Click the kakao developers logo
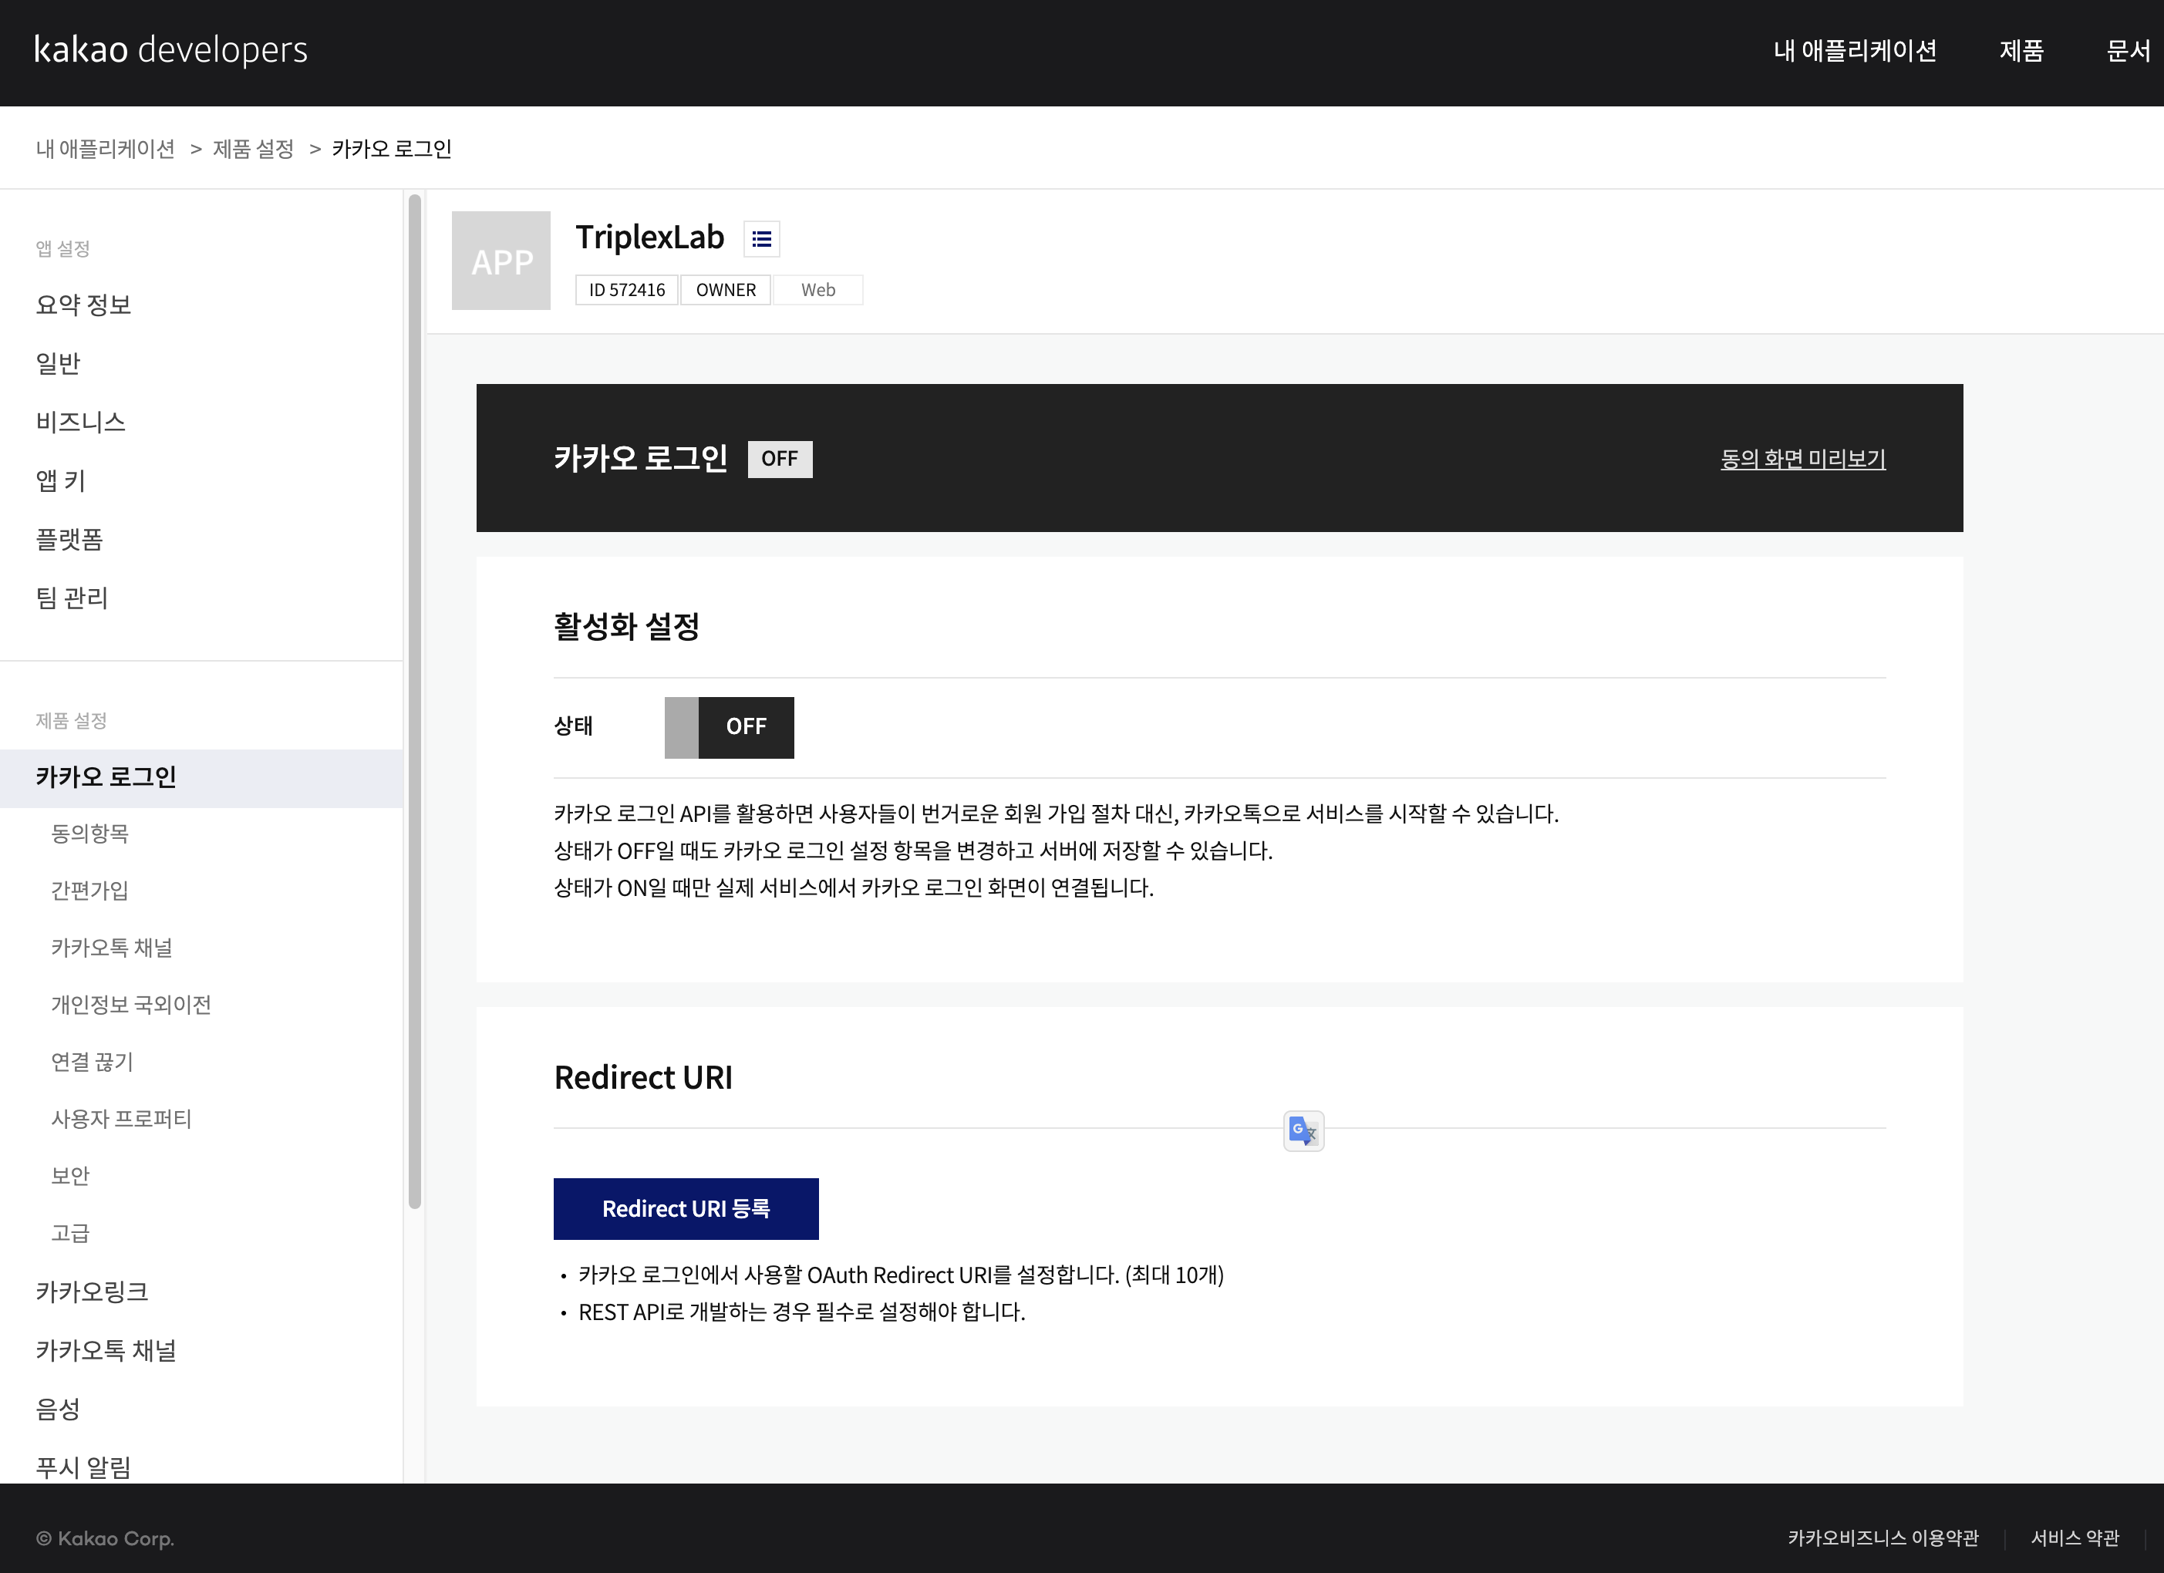Image resolution: width=2164 pixels, height=1573 pixels. (170, 49)
